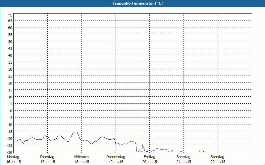Click the 35 y-axis value

click(10, 62)
